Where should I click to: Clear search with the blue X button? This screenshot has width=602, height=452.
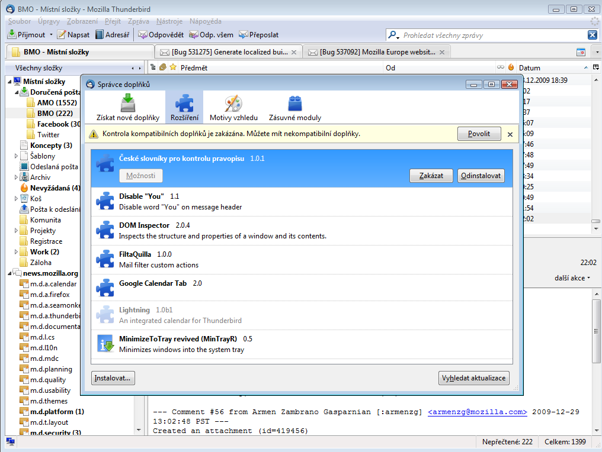pyautogui.click(x=592, y=35)
